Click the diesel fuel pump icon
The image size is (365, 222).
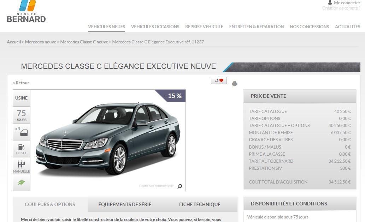pyautogui.click(x=22, y=149)
